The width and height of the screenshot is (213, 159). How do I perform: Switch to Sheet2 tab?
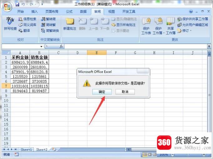(x=42, y=150)
